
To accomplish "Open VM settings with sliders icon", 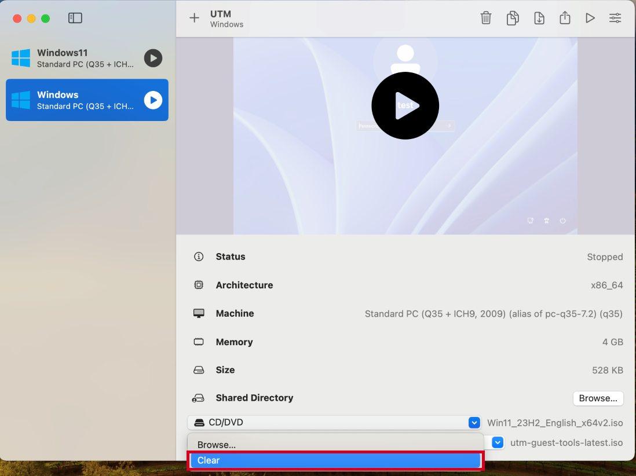I will pyautogui.click(x=615, y=18).
